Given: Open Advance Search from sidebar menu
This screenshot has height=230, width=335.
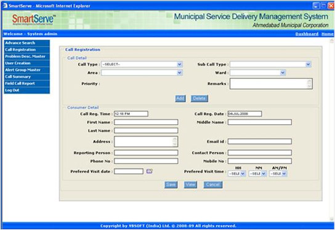Looking at the screenshot, I should point(27,43).
